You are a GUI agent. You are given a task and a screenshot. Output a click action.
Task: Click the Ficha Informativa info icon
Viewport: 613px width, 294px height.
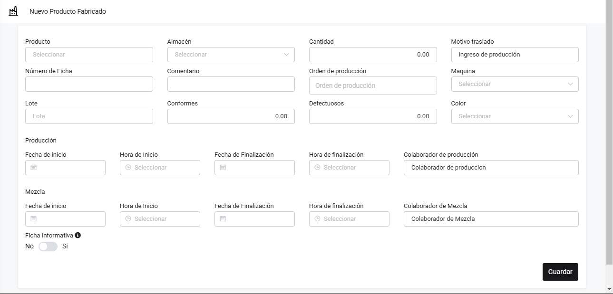click(x=78, y=235)
